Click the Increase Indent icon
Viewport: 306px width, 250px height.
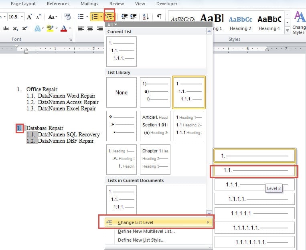(x=133, y=17)
